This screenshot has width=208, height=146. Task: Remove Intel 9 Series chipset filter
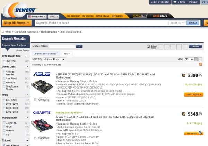[x=58, y=53]
